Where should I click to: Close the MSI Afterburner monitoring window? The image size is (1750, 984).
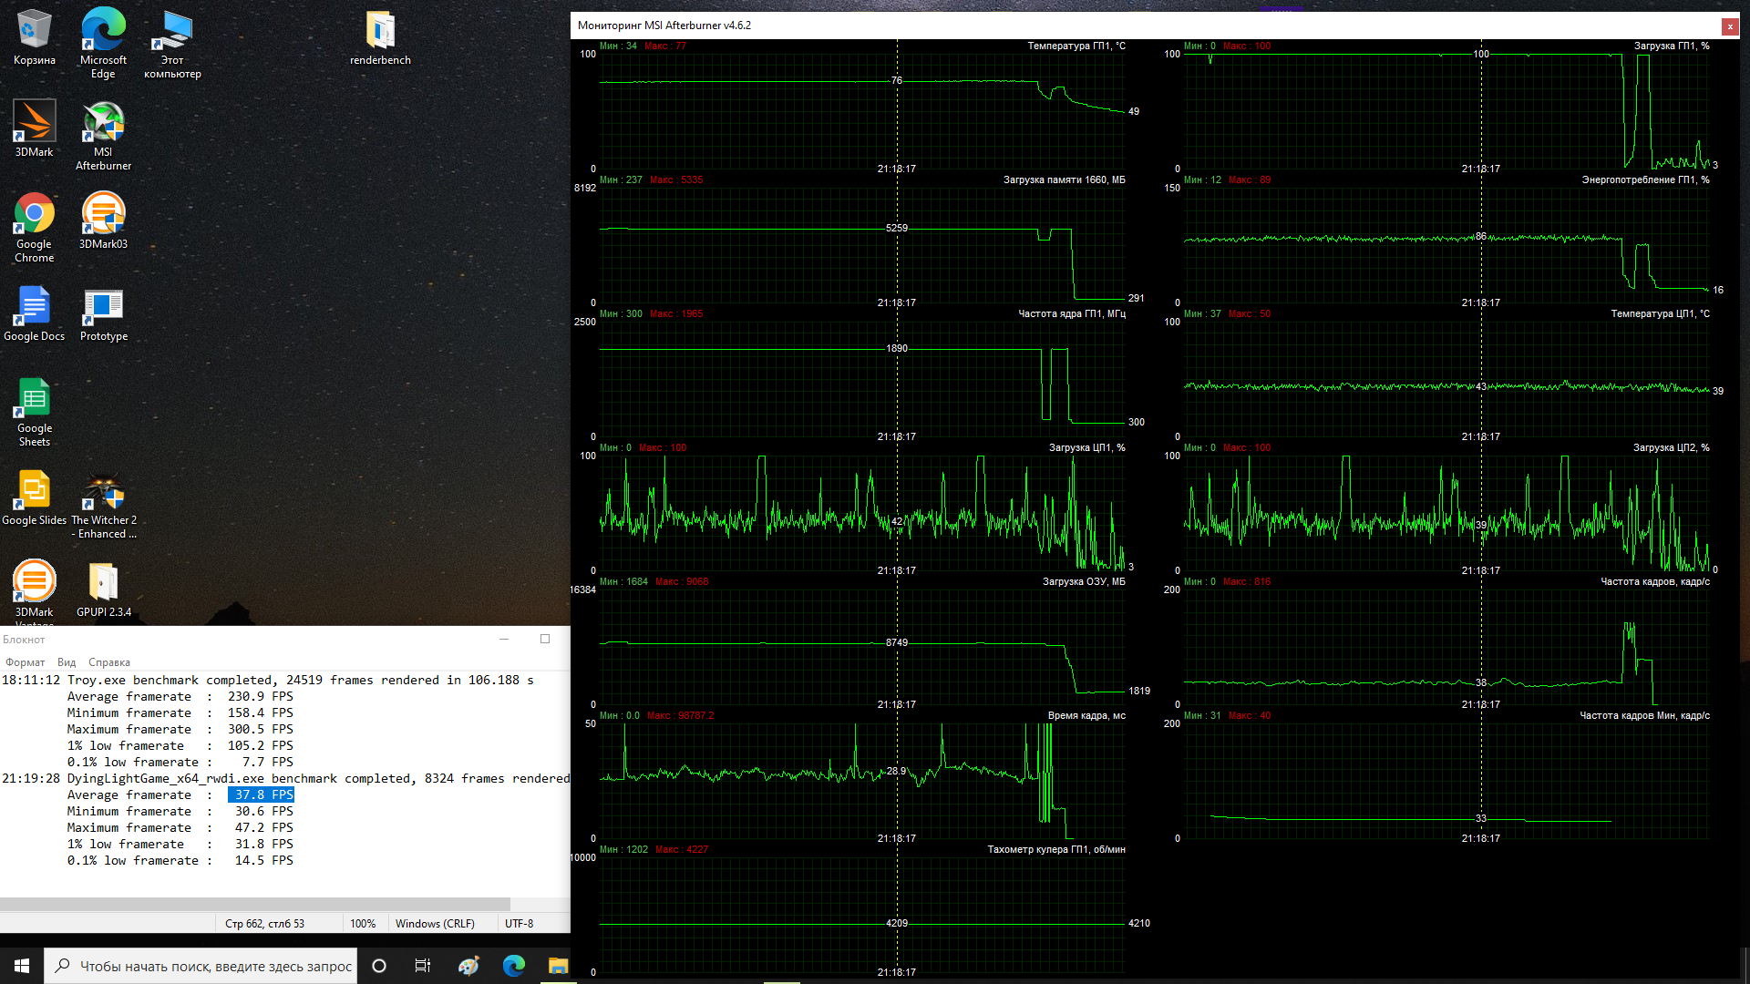1729,26
